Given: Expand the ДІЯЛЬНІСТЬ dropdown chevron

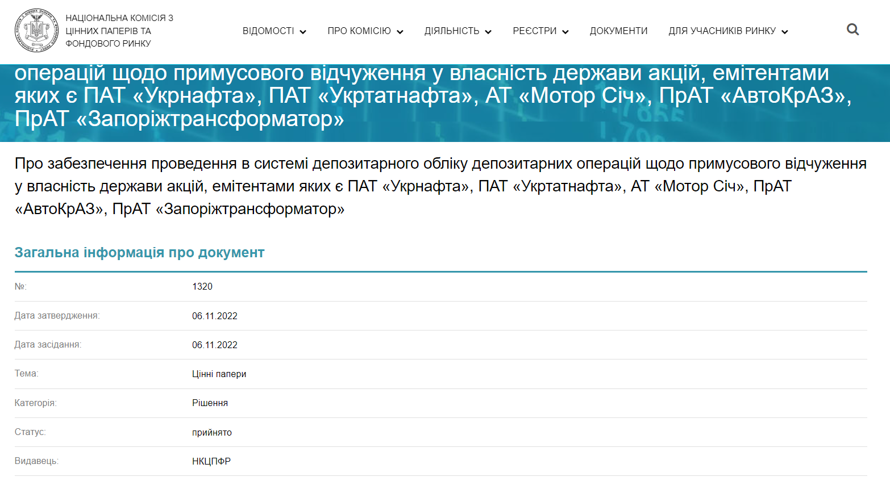Looking at the screenshot, I should [x=488, y=32].
